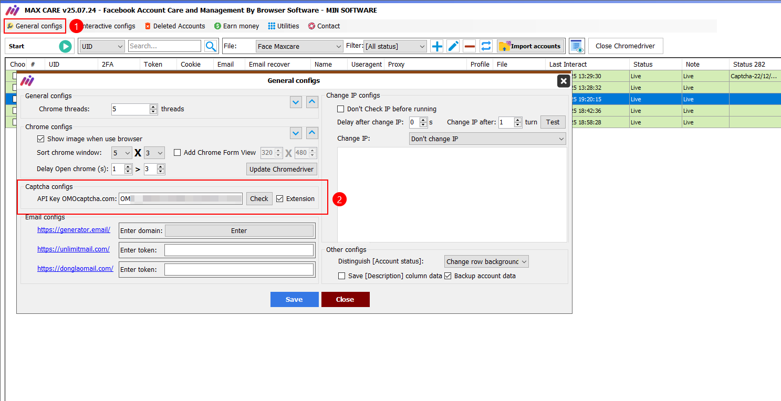The image size is (781, 401).
Task: Toggle the captcha Extension checkbox
Action: click(x=279, y=199)
